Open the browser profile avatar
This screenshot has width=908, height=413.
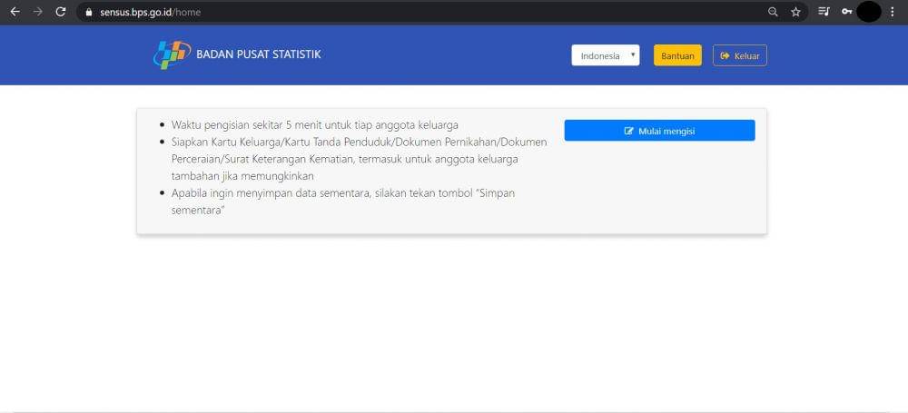pyautogui.click(x=868, y=12)
